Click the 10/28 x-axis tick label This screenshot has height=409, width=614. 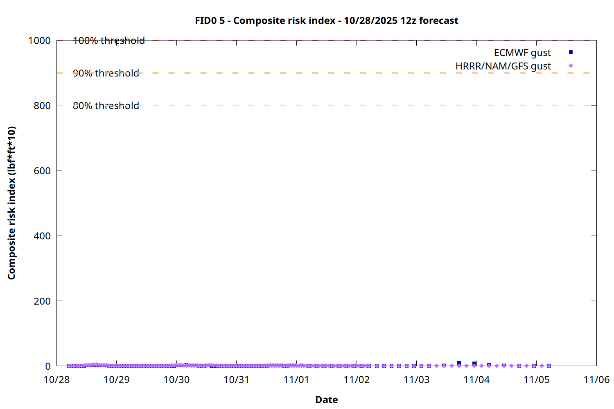pyautogui.click(x=56, y=380)
